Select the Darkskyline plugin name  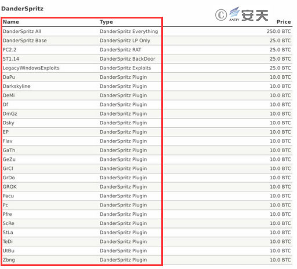[x=16, y=86]
